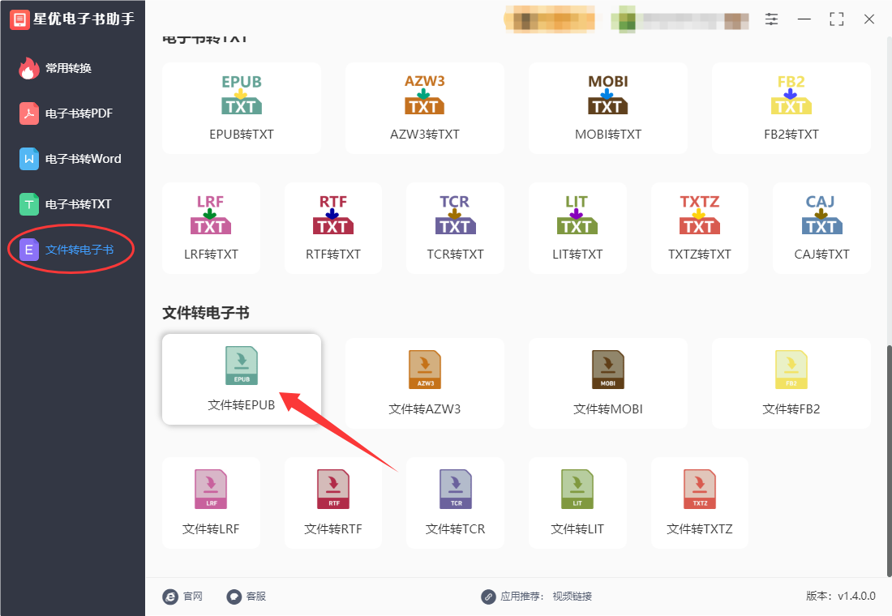Go to 电子书转Word sidebar section
This screenshot has width=892, height=616.
(70, 159)
